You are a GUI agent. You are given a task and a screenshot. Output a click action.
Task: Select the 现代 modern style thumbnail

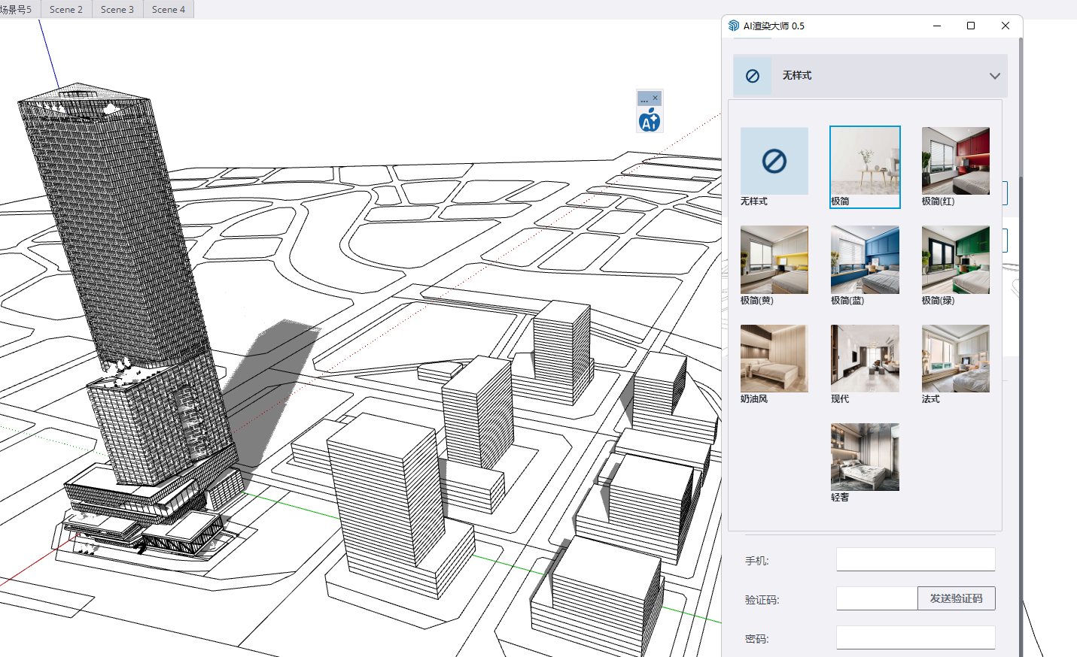coord(865,359)
